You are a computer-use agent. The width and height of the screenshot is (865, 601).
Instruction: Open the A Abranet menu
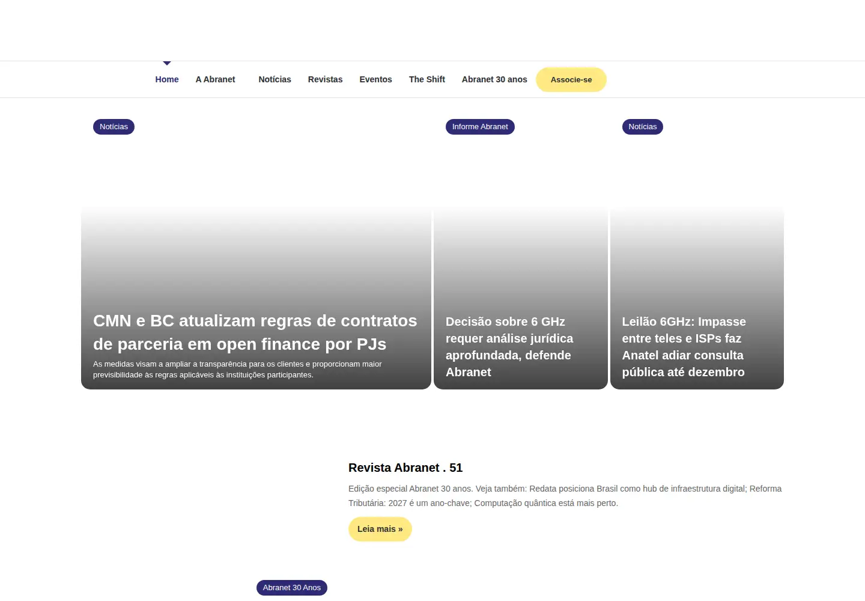coord(215,79)
